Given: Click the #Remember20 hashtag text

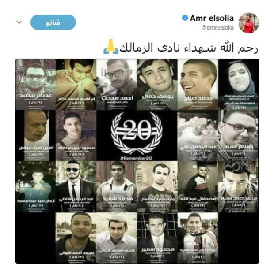Looking at the screenshot, I should tap(136, 158).
